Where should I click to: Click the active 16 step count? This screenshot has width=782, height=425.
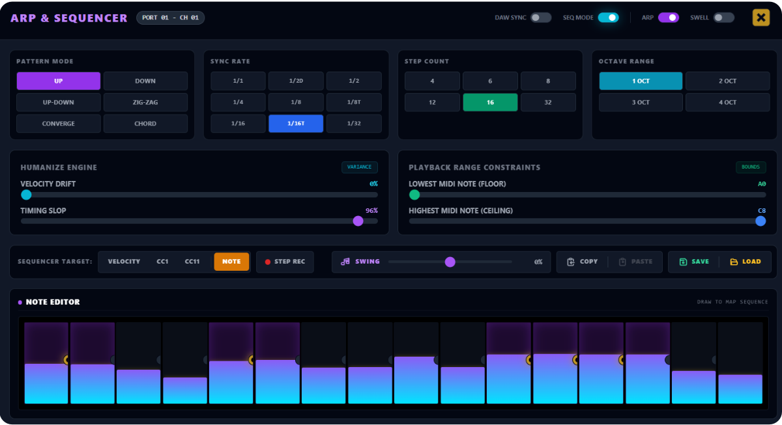click(490, 102)
